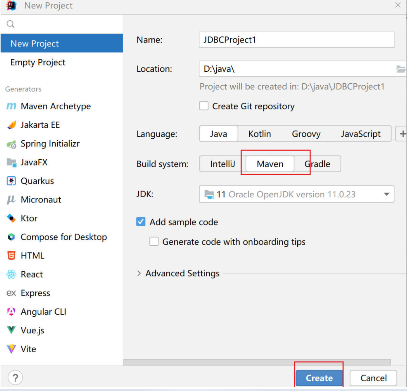Select HTML in generators list
Viewport: 407px width, 391px height.
click(62, 256)
